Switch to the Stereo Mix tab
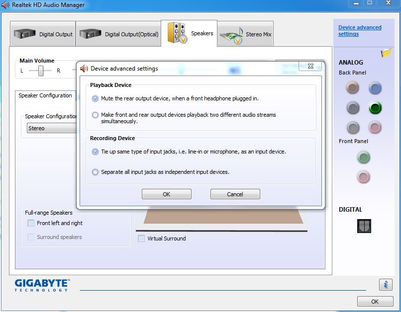The width and height of the screenshot is (401, 312). [x=245, y=34]
